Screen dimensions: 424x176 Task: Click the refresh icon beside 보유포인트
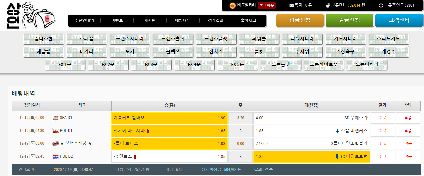pyautogui.click(x=381, y=5)
